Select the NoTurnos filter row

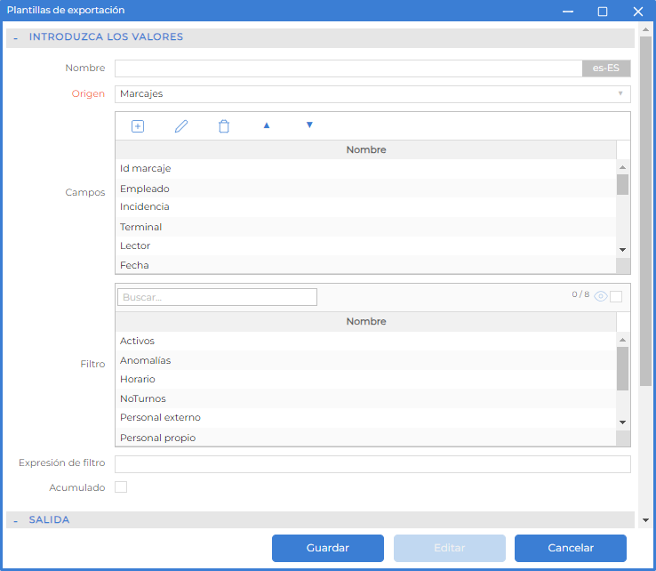point(365,398)
